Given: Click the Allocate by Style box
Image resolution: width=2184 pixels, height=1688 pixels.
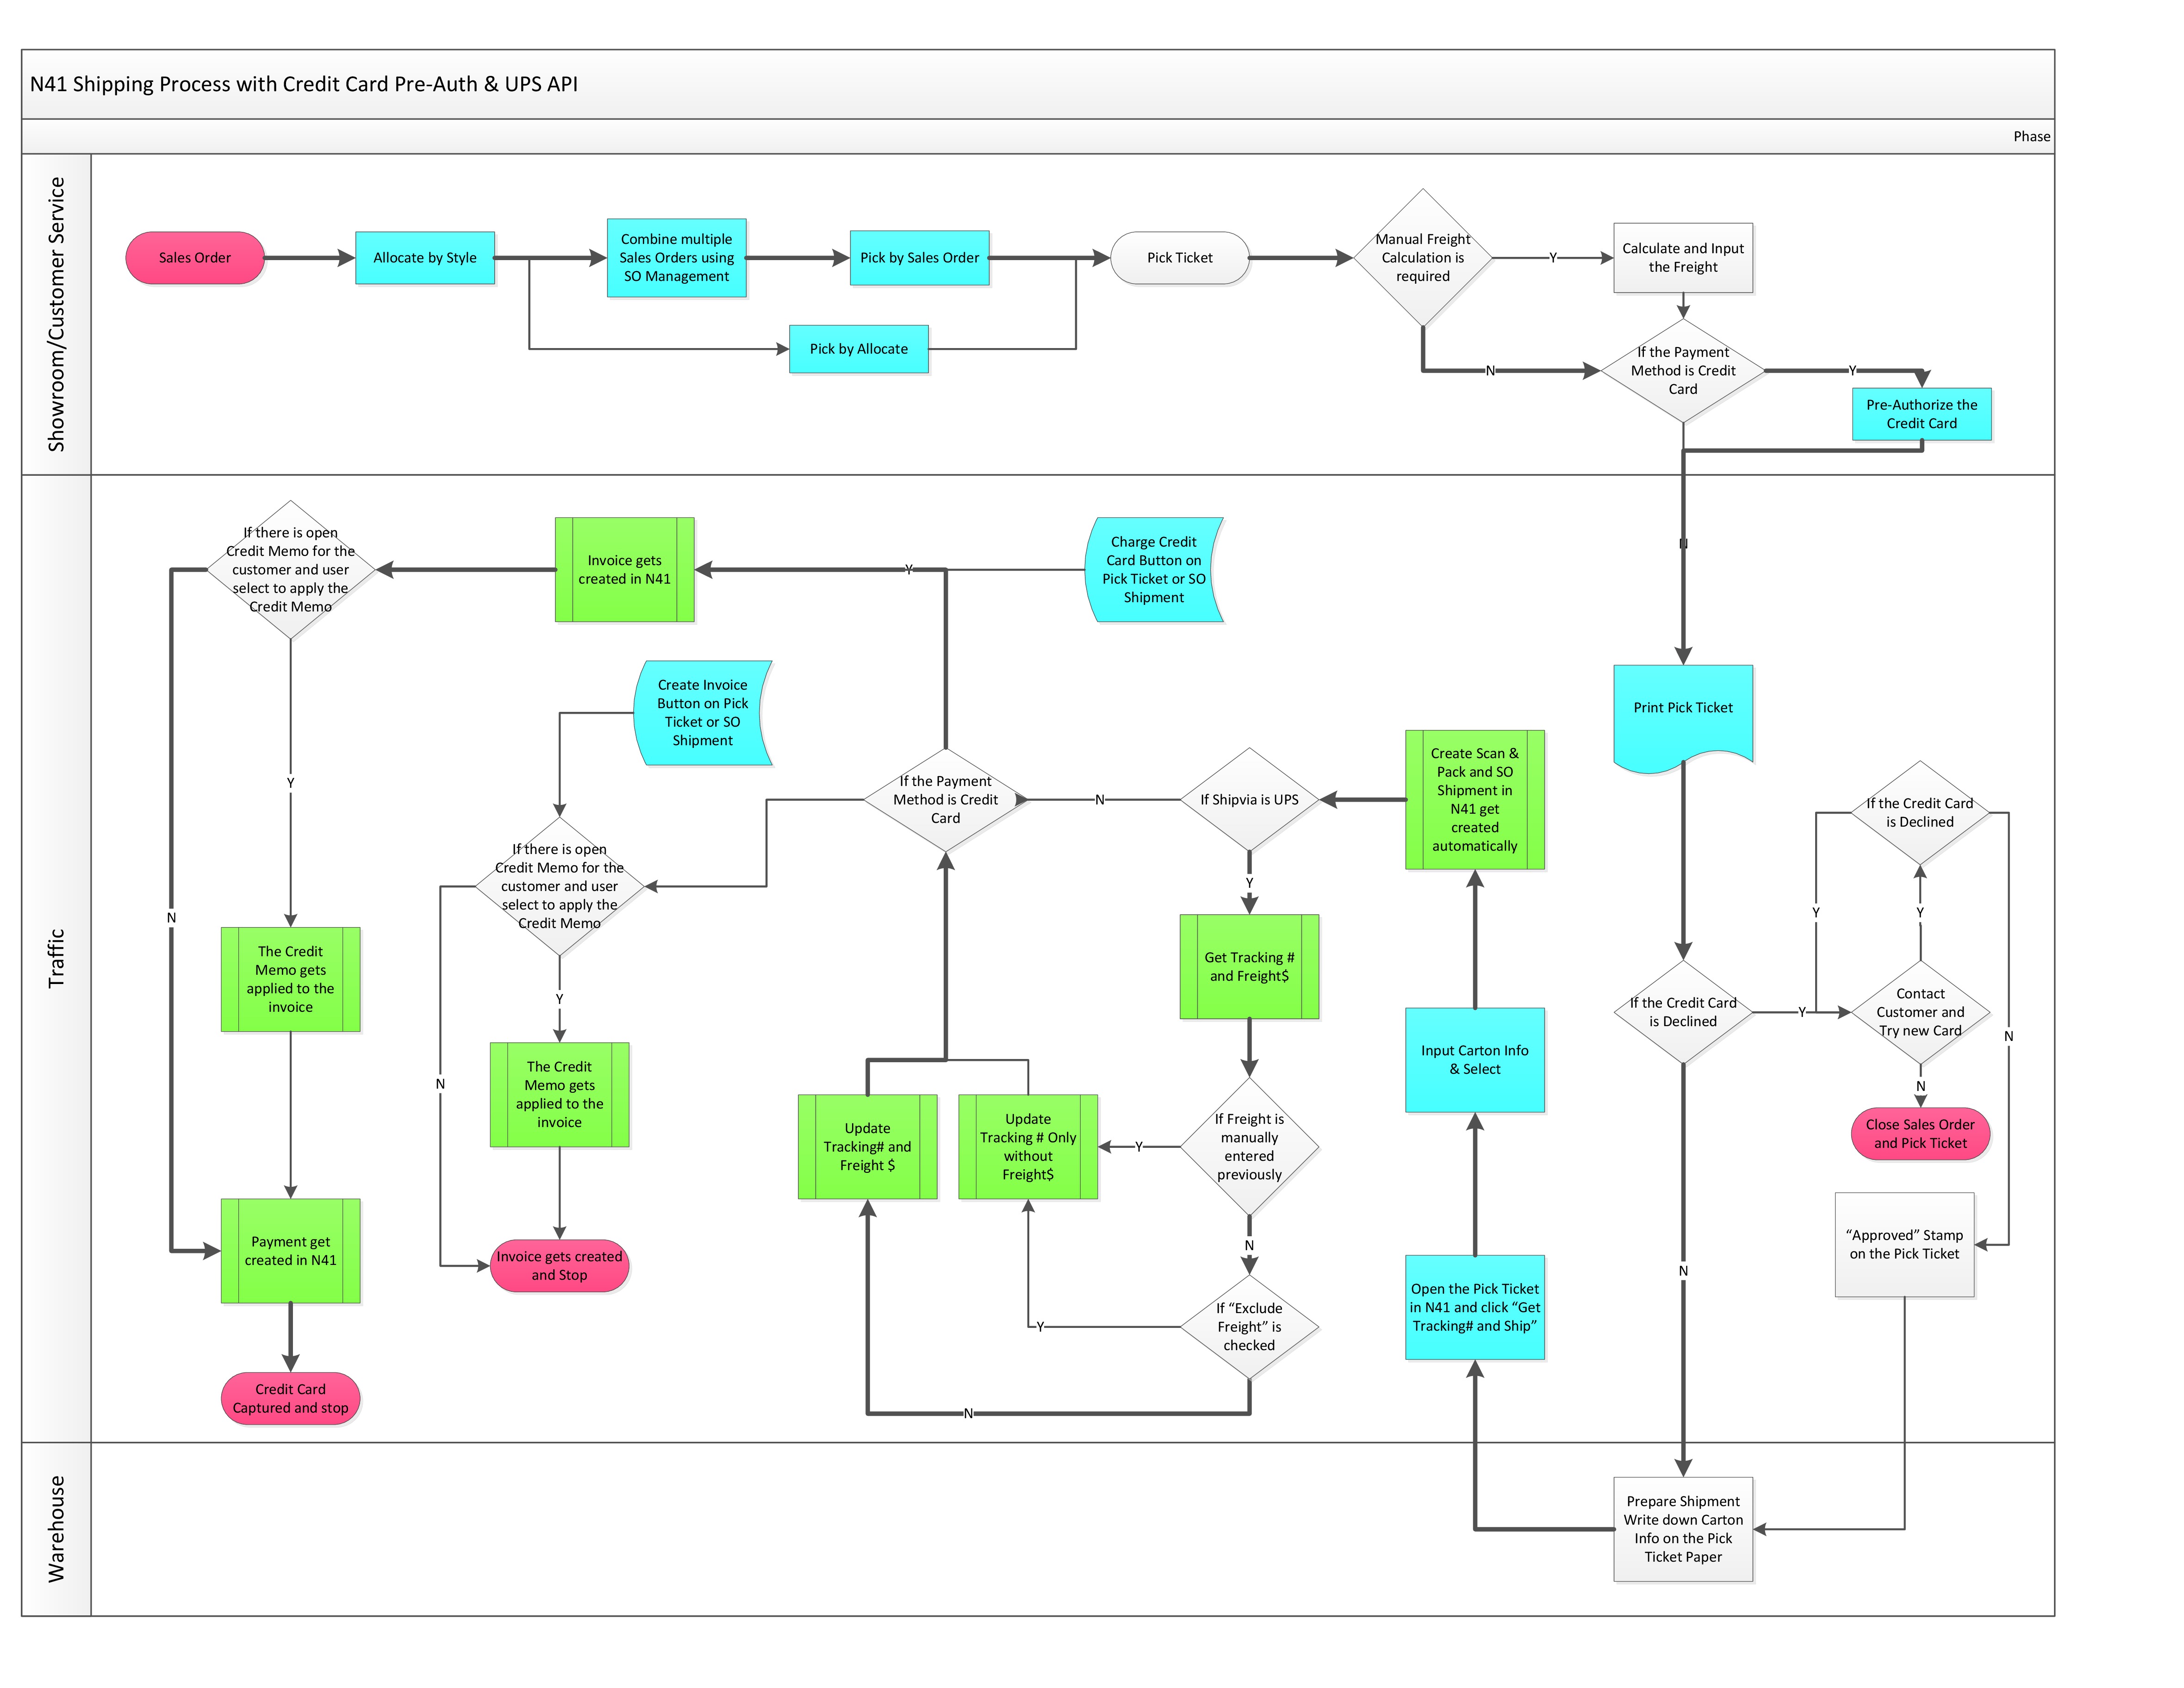Looking at the screenshot, I should coord(425,258).
